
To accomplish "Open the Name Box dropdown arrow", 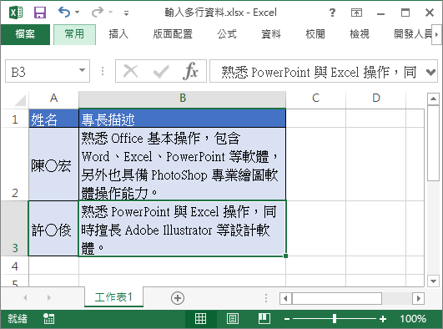I will (83, 70).
